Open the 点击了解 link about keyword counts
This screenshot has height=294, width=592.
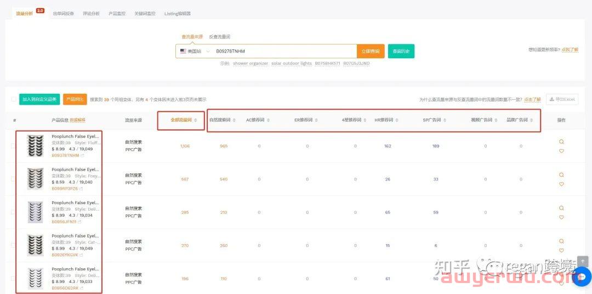tap(532, 100)
